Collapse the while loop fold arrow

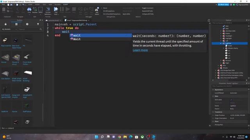pyautogui.click(x=53, y=28)
